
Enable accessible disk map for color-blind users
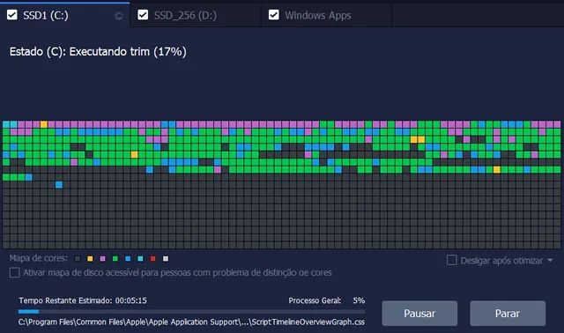(15, 272)
